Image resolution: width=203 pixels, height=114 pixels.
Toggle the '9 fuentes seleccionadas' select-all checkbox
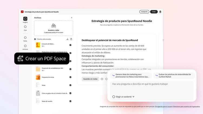pos(35,39)
